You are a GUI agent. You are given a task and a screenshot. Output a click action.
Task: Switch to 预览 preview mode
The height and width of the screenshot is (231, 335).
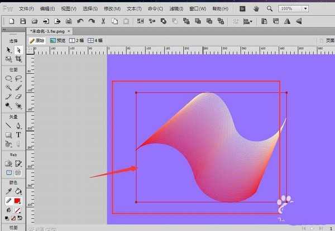(x=57, y=41)
